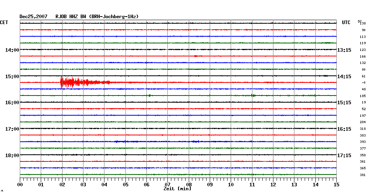Screen dimensions: 368x195
Task: Click the DC offset value 123
Action: pyautogui.click(x=363, y=50)
